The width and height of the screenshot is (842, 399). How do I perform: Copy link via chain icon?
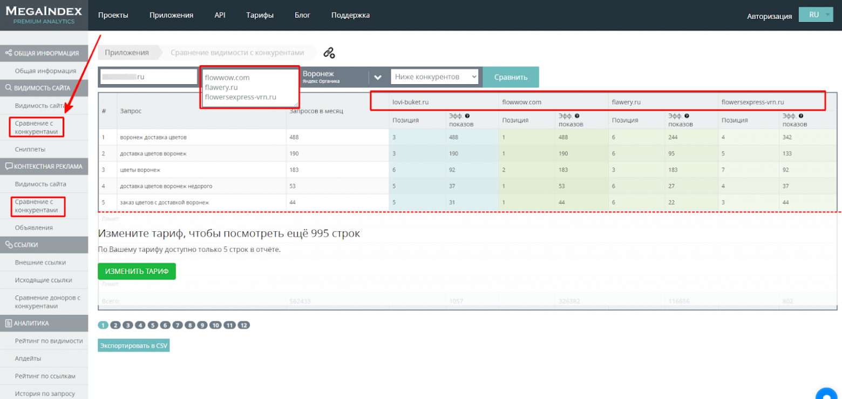tap(329, 52)
